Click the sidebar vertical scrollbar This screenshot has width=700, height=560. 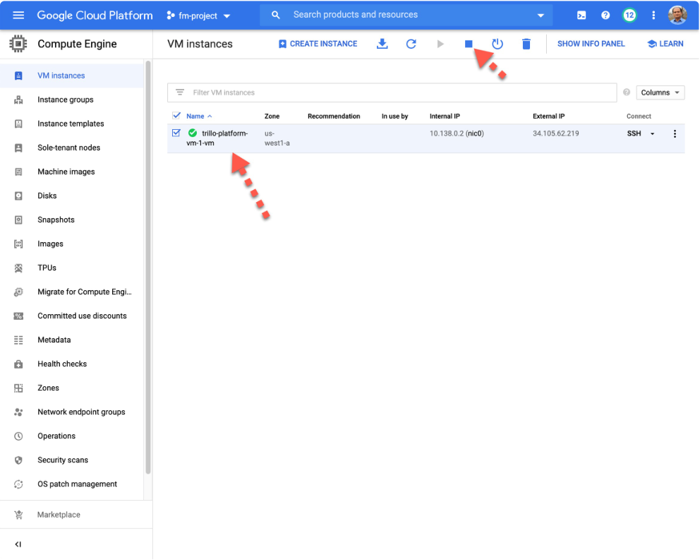148,267
